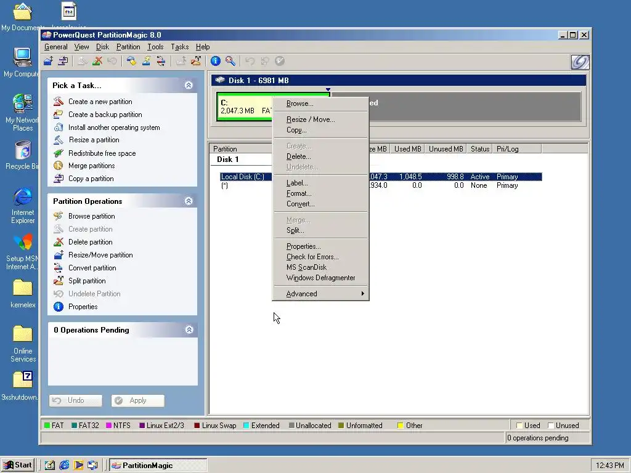631x473 pixels.
Task: Collapse the Partition Operations panel
Action: 189,201
